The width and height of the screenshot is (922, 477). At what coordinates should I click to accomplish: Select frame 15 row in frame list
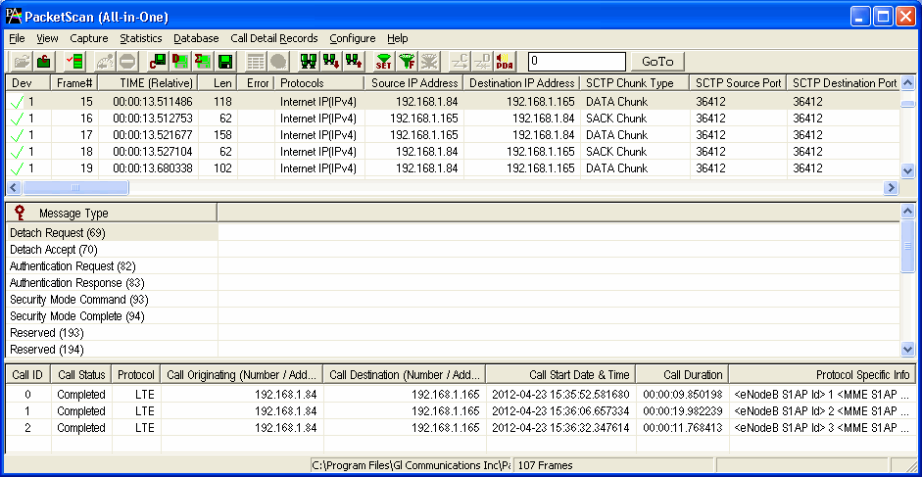(x=453, y=101)
